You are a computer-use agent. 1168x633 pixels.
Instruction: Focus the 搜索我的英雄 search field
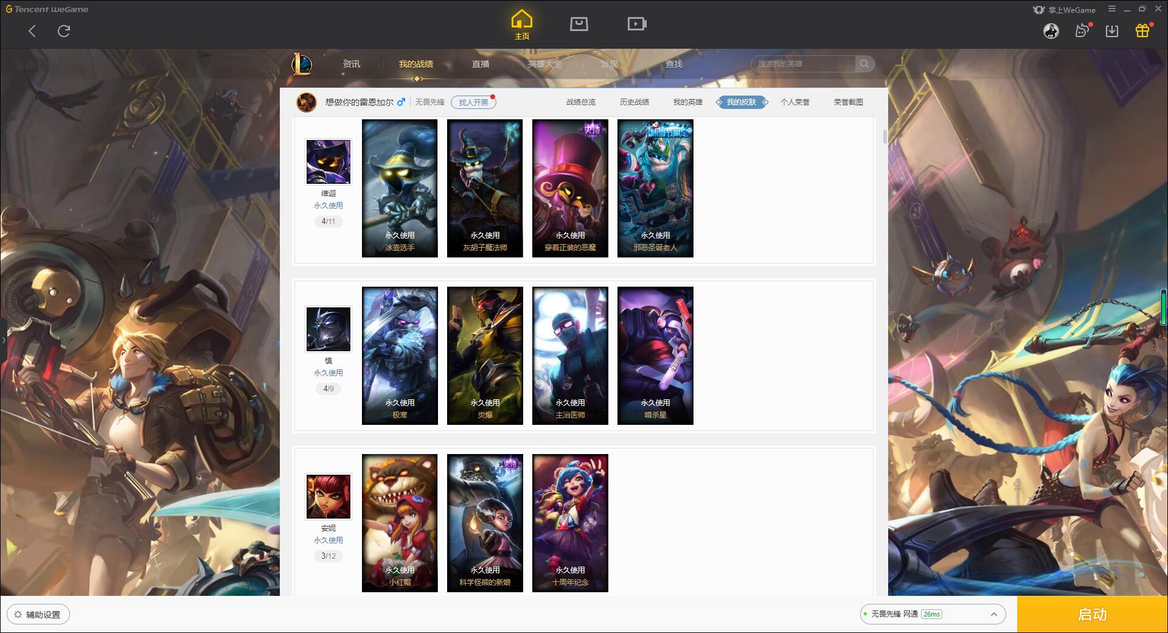[803, 64]
